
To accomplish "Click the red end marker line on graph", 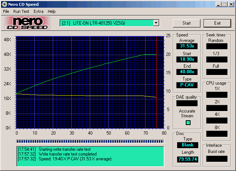I will [x=156, y=82].
